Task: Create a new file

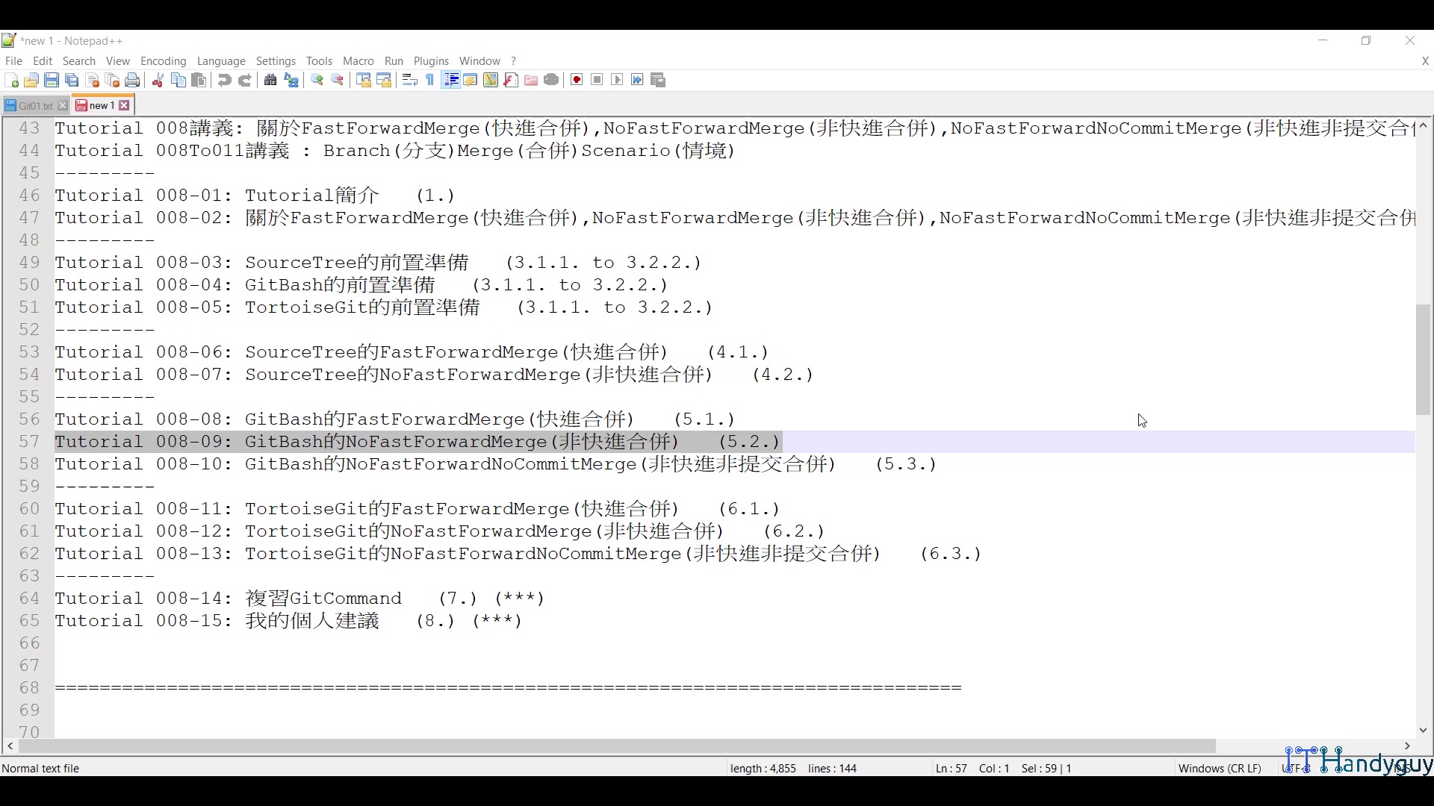Action: coord(12,80)
